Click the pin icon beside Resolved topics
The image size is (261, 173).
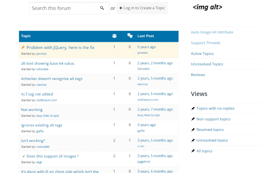coord(193,130)
